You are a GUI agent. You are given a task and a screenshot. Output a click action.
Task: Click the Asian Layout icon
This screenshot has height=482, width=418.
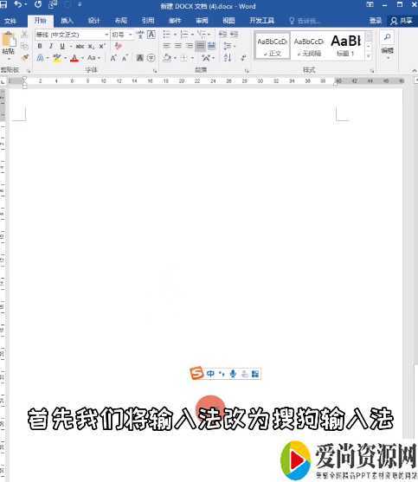tap(206, 58)
